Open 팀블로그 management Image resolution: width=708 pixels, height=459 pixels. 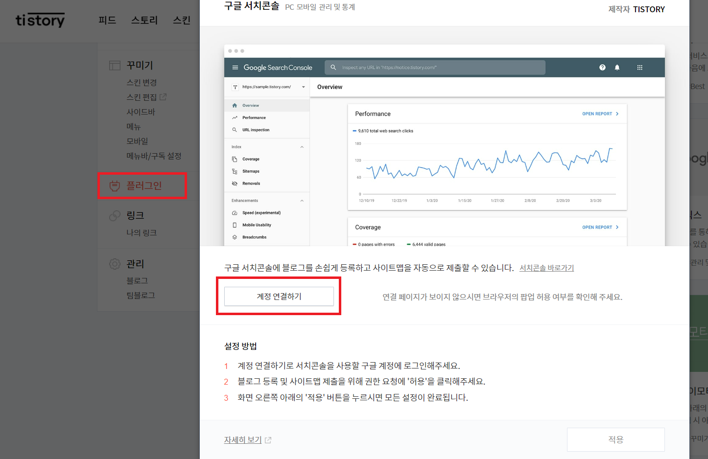tap(141, 295)
